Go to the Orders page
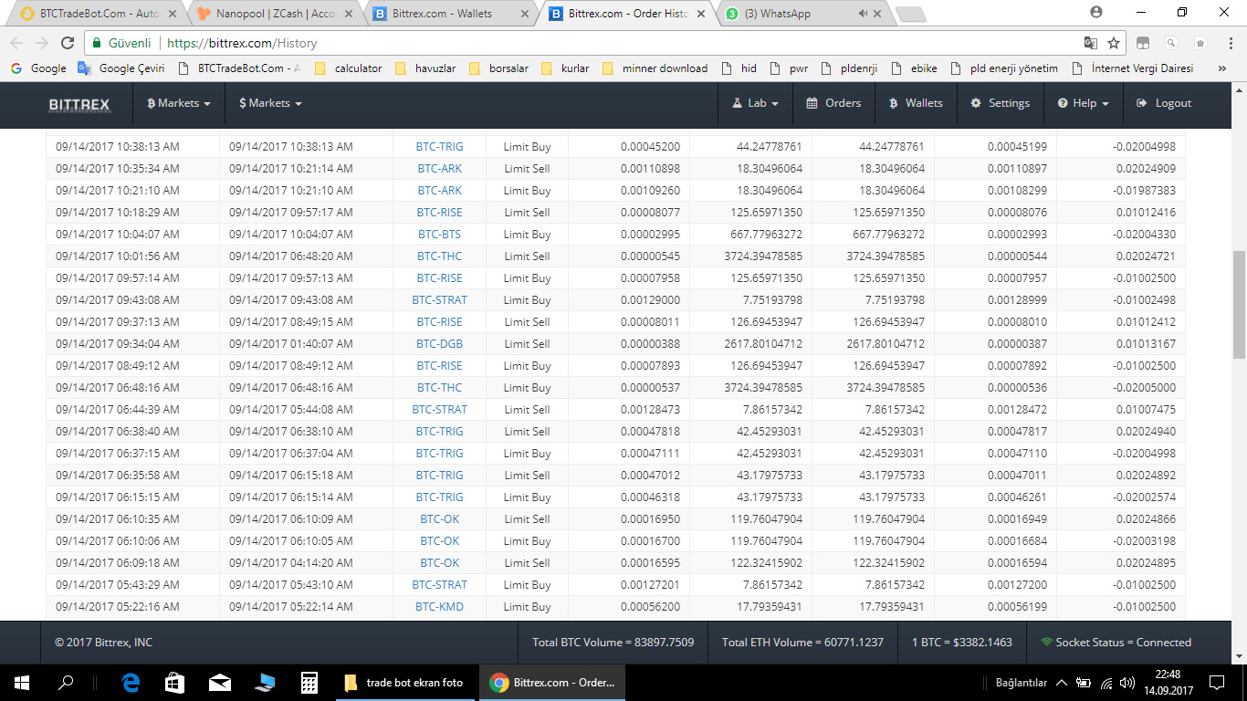 coord(833,104)
